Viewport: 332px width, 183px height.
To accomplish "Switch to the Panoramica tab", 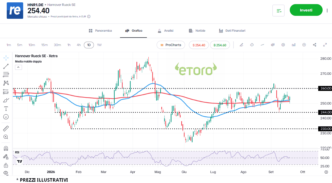I will pos(100,31).
